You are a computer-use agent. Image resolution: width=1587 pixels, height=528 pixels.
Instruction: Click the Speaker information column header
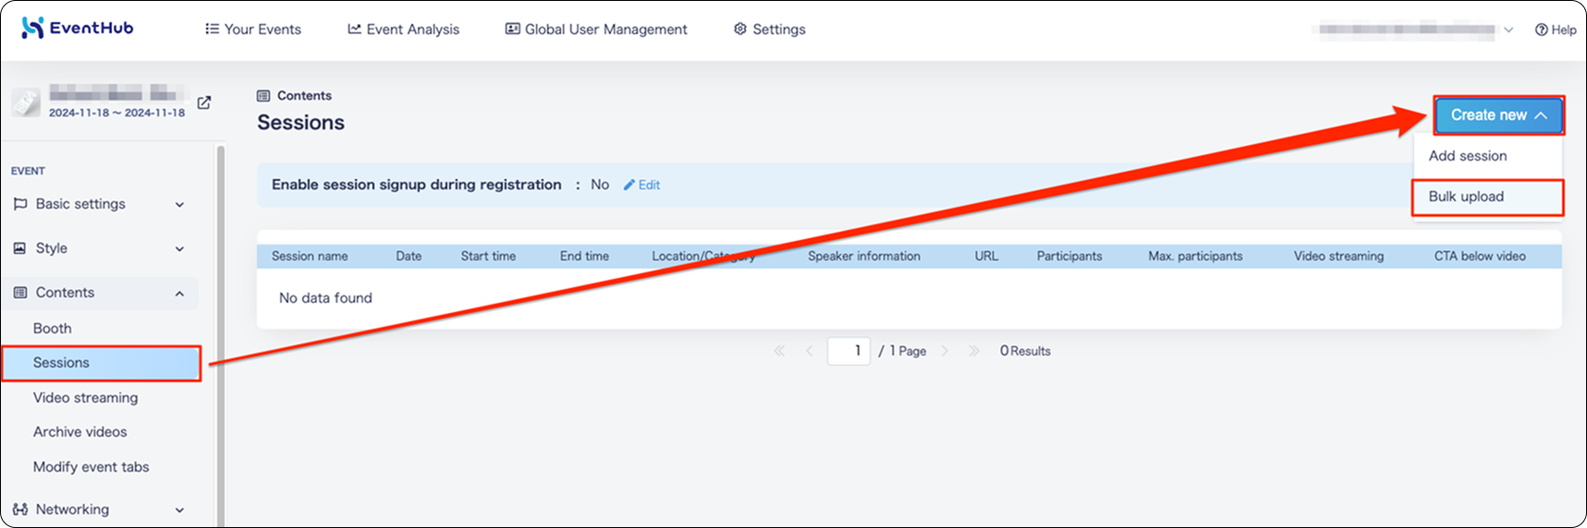click(x=864, y=257)
